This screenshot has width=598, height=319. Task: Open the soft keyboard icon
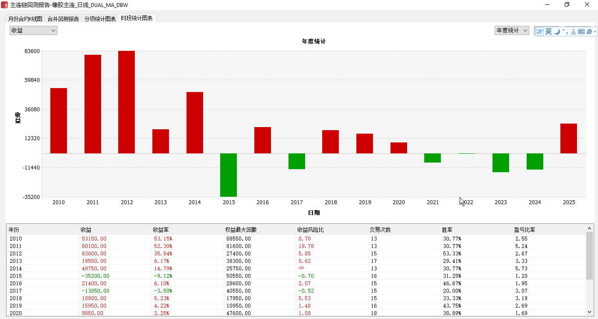[581, 32]
